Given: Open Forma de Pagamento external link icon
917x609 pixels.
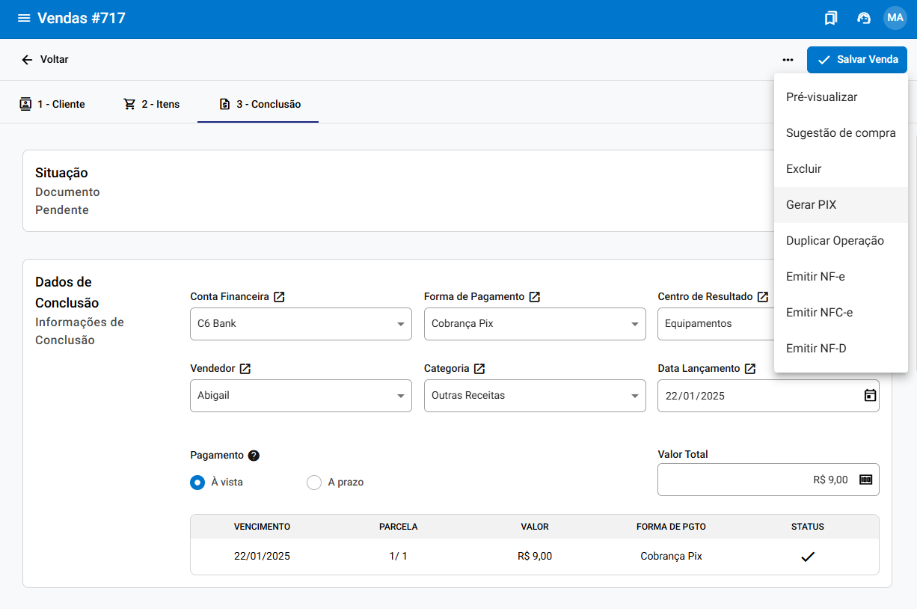Looking at the screenshot, I should (535, 297).
